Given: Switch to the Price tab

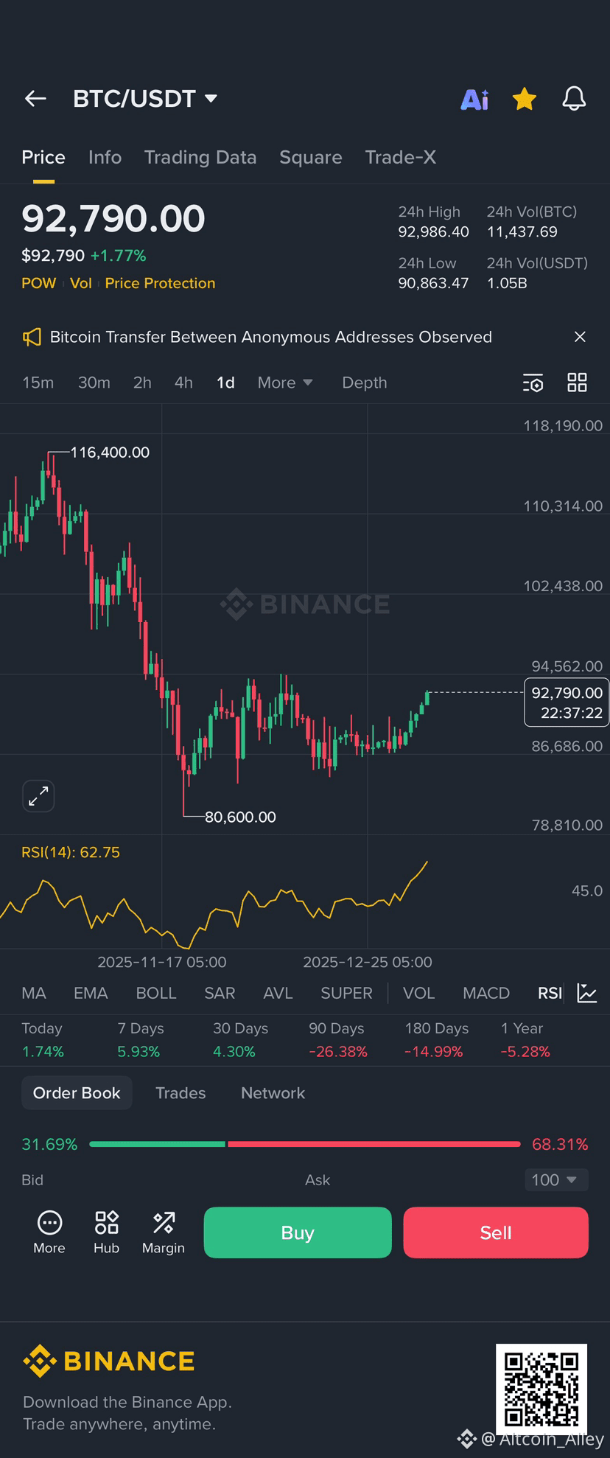Looking at the screenshot, I should 43,157.
